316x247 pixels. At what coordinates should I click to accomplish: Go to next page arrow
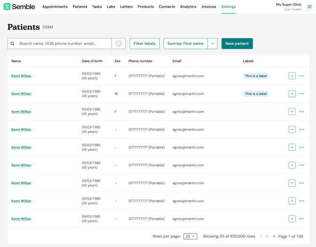[x=267, y=237]
